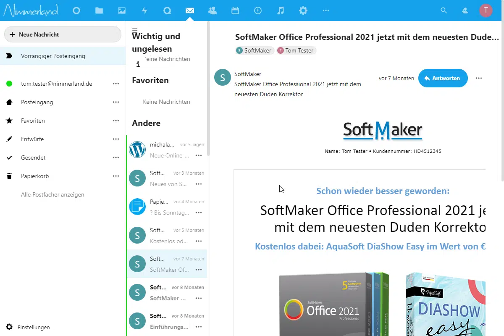Open actions menu for the SoftMaker Of... message
The image size is (504, 336).
point(199,270)
